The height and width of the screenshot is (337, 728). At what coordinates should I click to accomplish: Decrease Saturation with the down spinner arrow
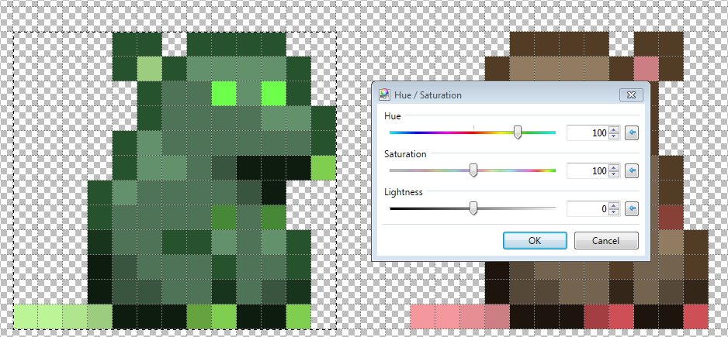tap(614, 174)
